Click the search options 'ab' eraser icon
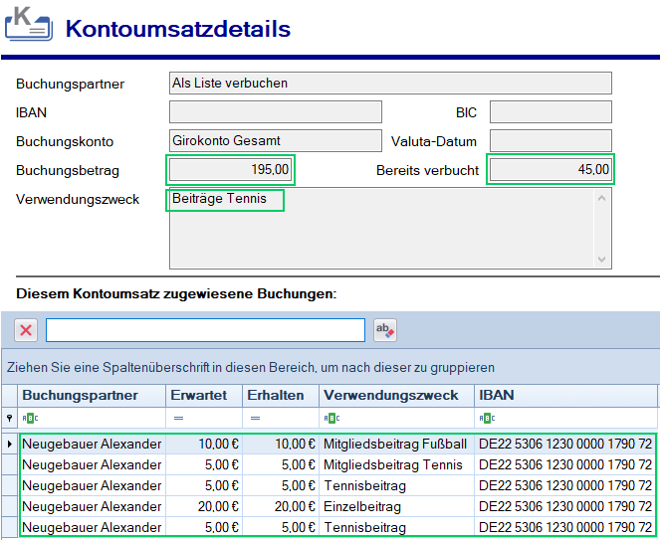Screen dimensions: 660x540 384,330
